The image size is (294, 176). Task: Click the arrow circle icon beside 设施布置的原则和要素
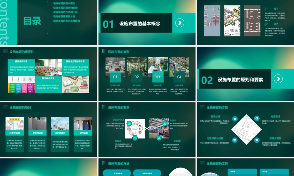tap(278, 79)
